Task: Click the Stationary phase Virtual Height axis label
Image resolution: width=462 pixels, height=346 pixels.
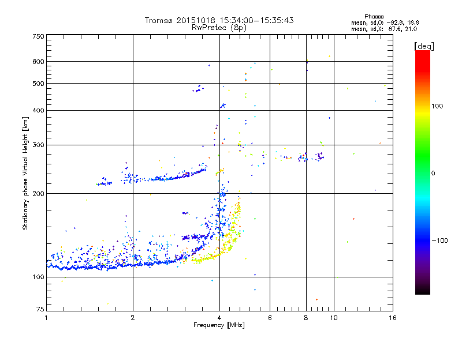Action: (25, 173)
